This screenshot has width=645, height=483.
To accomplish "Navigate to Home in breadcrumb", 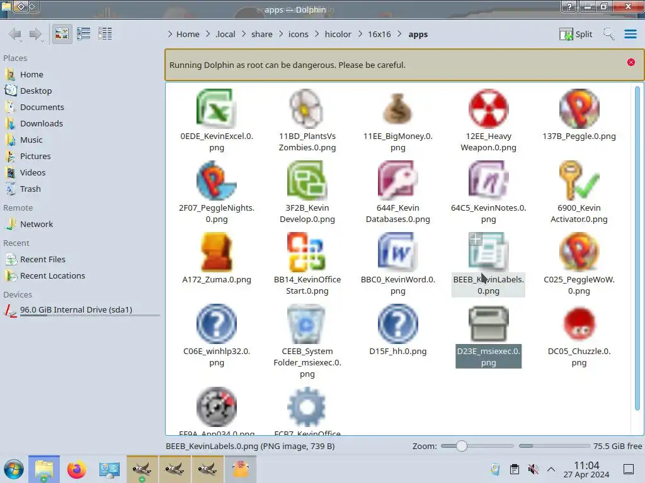I will (188, 35).
